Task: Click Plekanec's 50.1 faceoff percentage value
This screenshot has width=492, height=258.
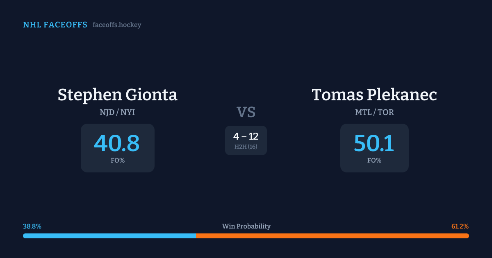Action: pyautogui.click(x=374, y=143)
